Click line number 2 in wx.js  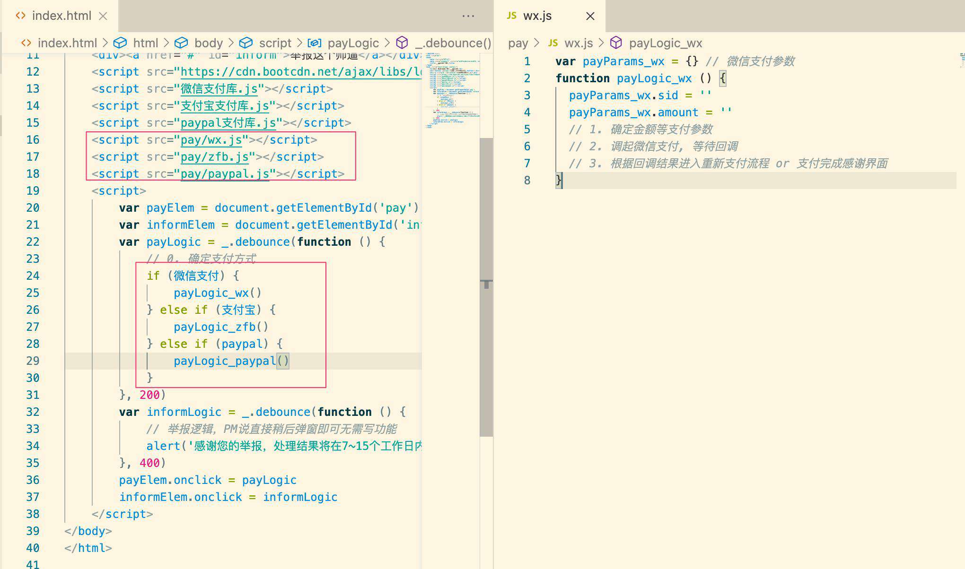[527, 78]
